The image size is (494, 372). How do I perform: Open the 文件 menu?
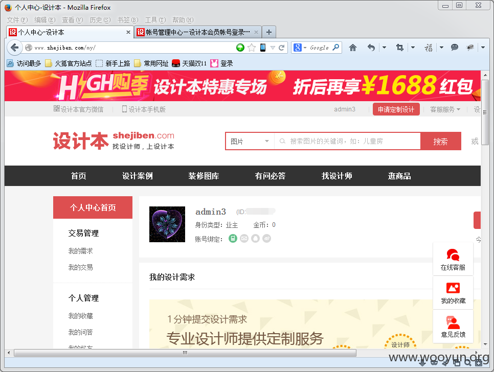[17, 20]
